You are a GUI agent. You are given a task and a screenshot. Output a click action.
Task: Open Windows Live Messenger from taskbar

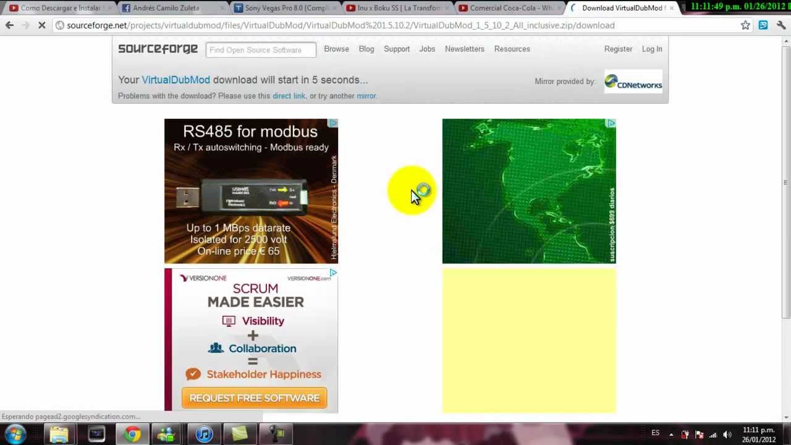(167, 434)
